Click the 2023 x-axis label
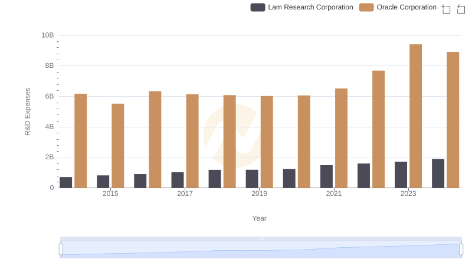 [408, 194]
